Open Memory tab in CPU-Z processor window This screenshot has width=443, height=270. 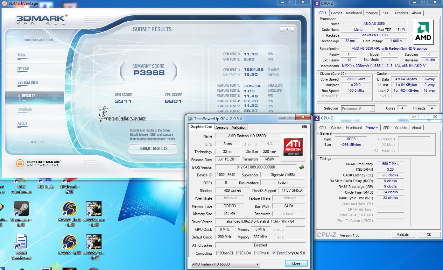372,13
